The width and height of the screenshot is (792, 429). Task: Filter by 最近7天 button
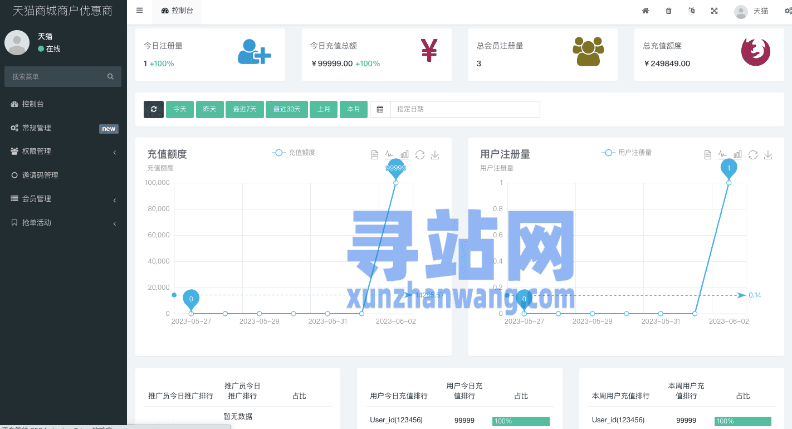click(x=245, y=109)
